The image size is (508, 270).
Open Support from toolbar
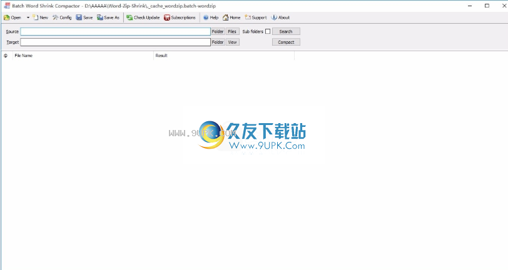pos(256,17)
